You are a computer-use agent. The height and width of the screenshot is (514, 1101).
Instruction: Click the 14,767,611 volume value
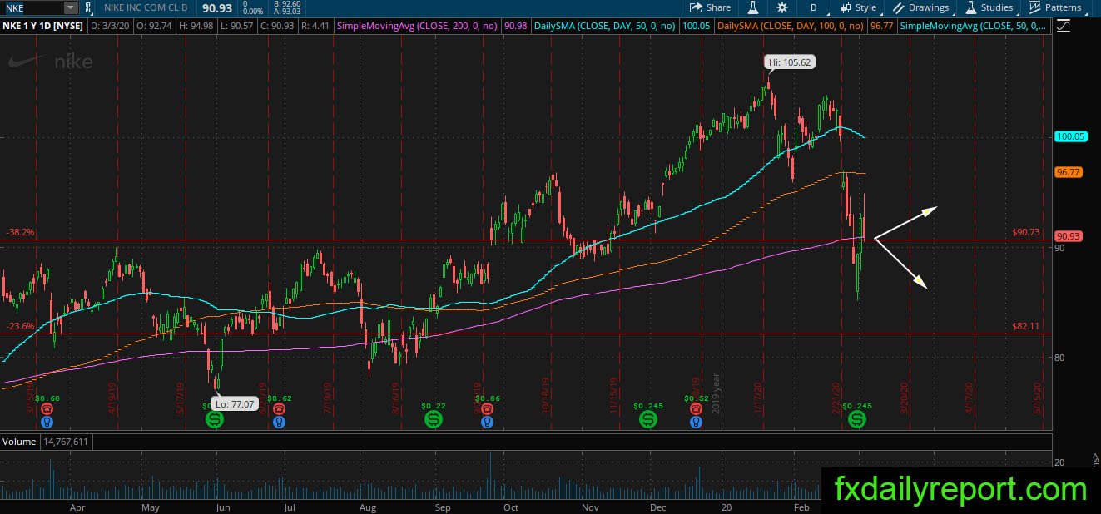[x=65, y=442]
